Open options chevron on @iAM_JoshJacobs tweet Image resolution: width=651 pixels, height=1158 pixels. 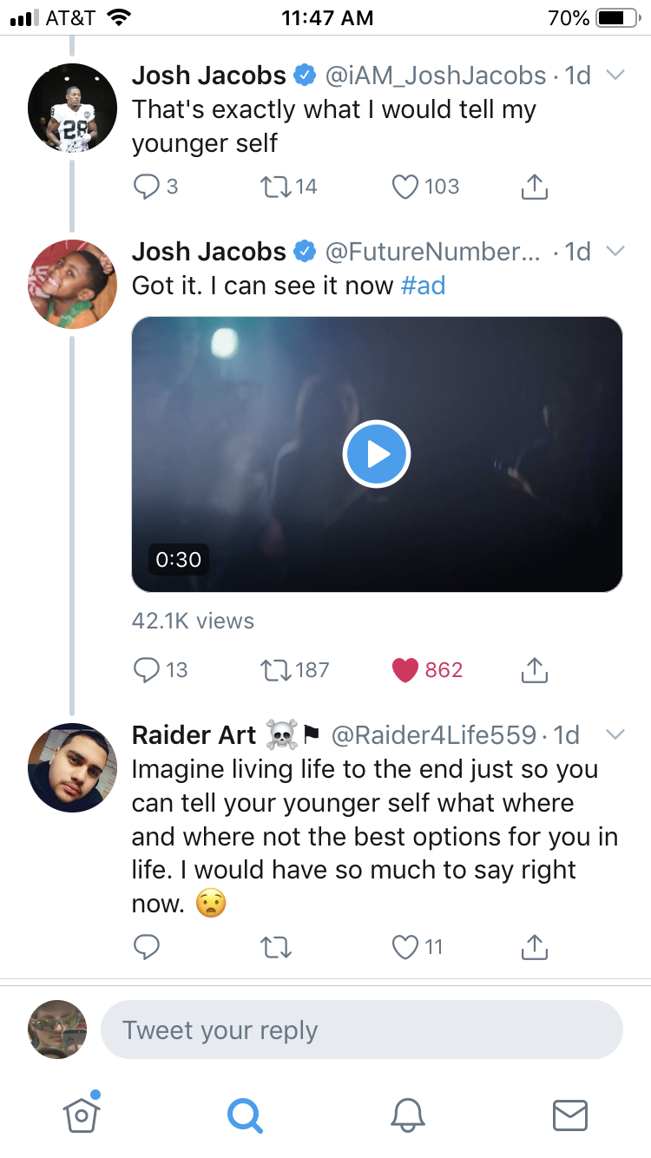(x=615, y=76)
